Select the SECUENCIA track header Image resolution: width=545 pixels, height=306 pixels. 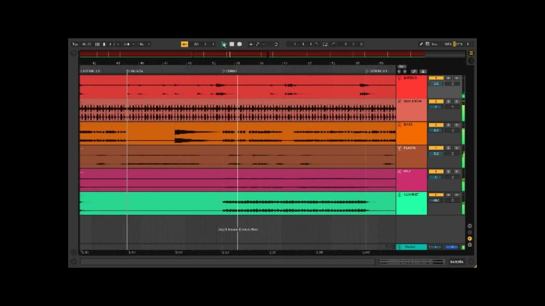tap(411, 110)
